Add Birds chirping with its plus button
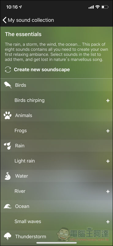The height and width of the screenshot is (246, 113). (108, 101)
